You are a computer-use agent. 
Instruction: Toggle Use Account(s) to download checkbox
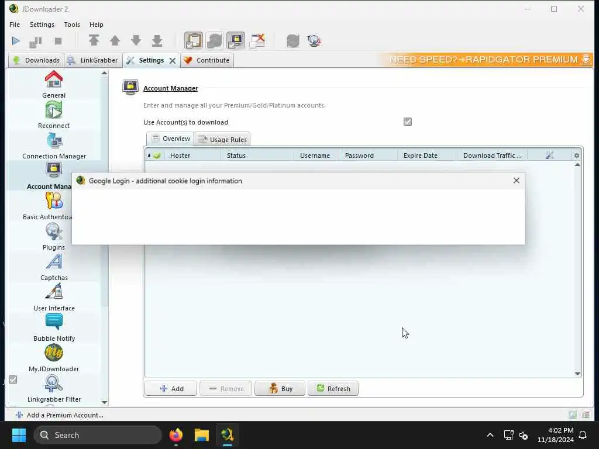click(x=408, y=122)
